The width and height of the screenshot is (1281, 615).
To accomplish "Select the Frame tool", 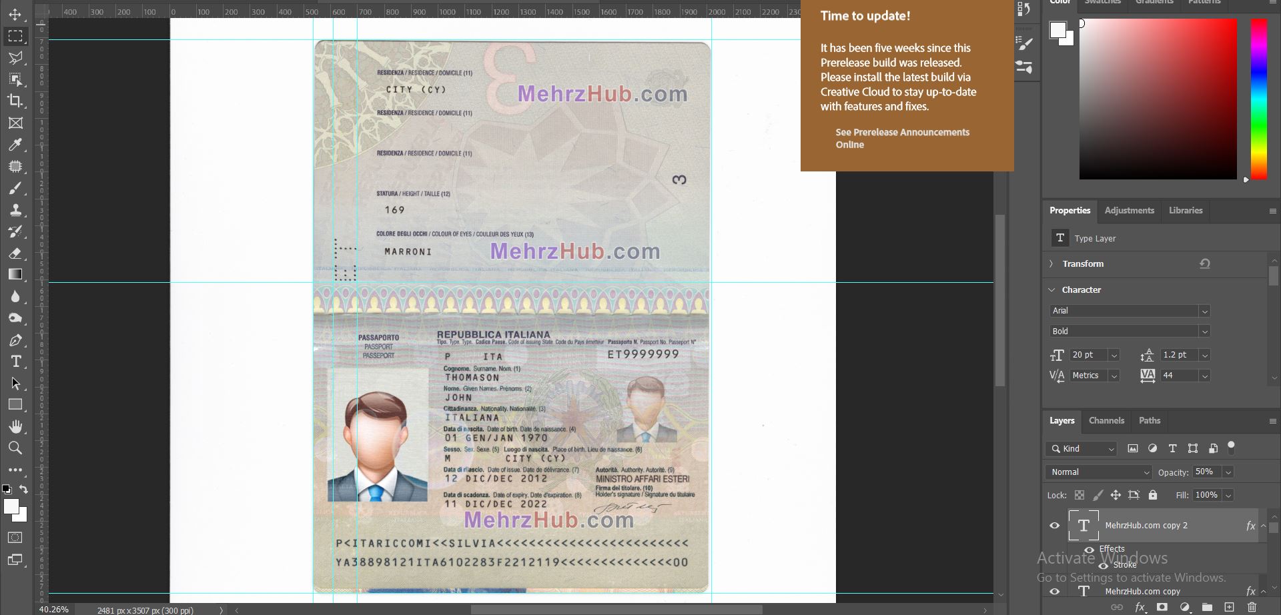I will click(x=15, y=123).
